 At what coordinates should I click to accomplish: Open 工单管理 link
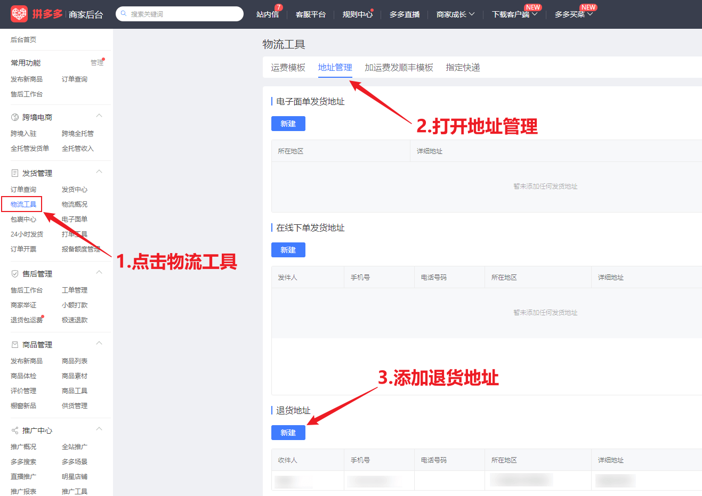coord(75,290)
